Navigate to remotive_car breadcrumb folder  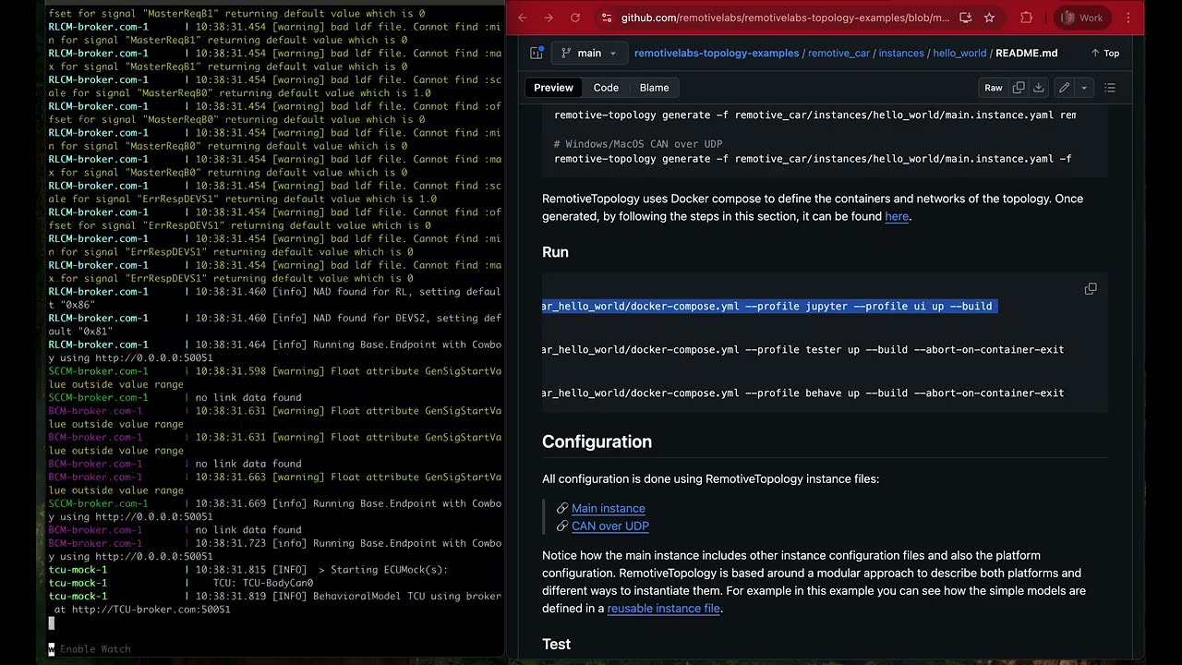tap(838, 54)
